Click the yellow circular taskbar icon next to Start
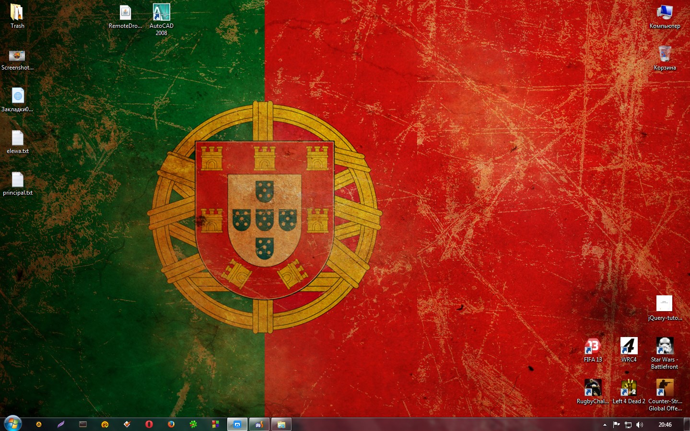 [x=39, y=424]
